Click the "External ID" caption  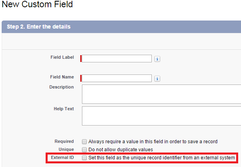tap(63, 157)
